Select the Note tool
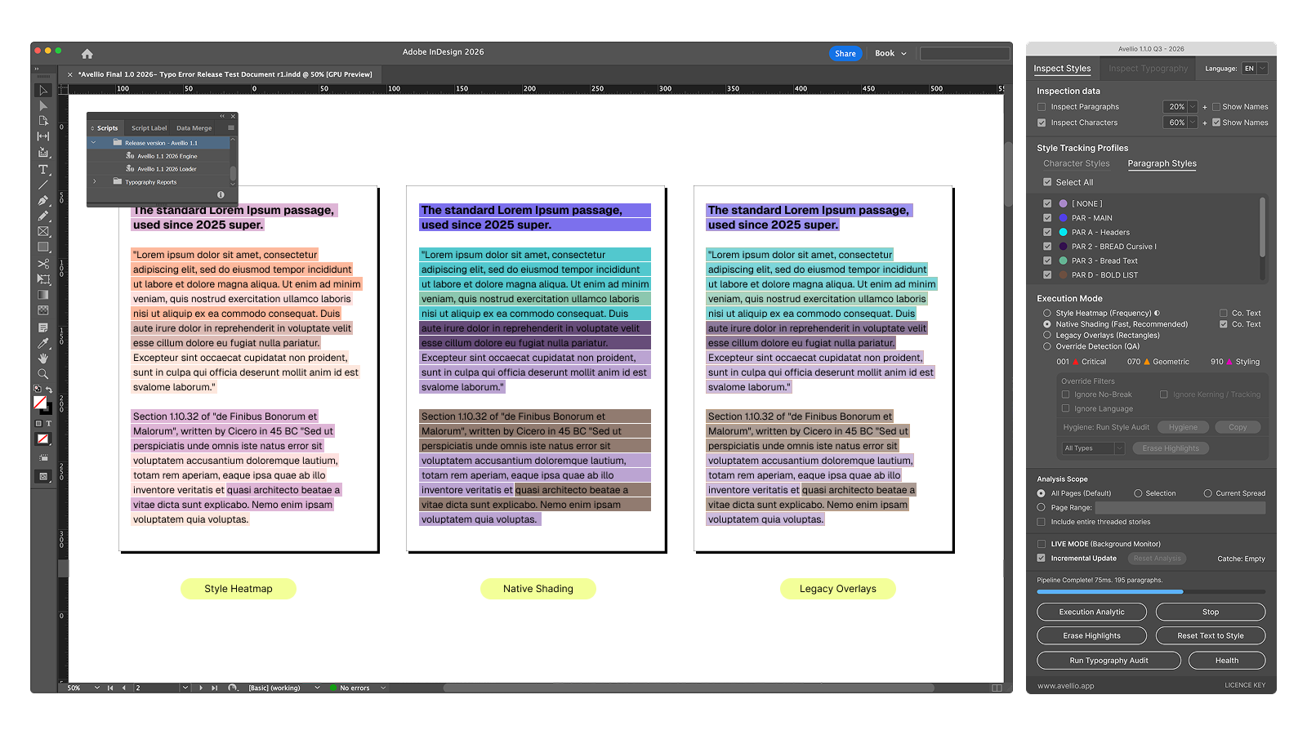This screenshot has width=1307, height=735. coord(43,327)
